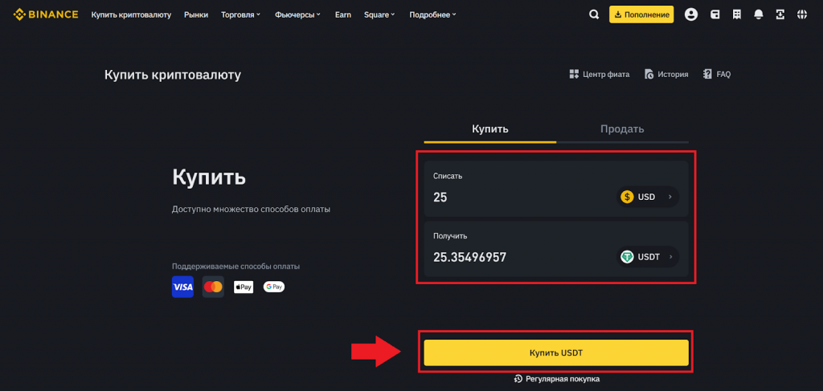Open the search magnifier icon
823x391 pixels.
point(594,14)
